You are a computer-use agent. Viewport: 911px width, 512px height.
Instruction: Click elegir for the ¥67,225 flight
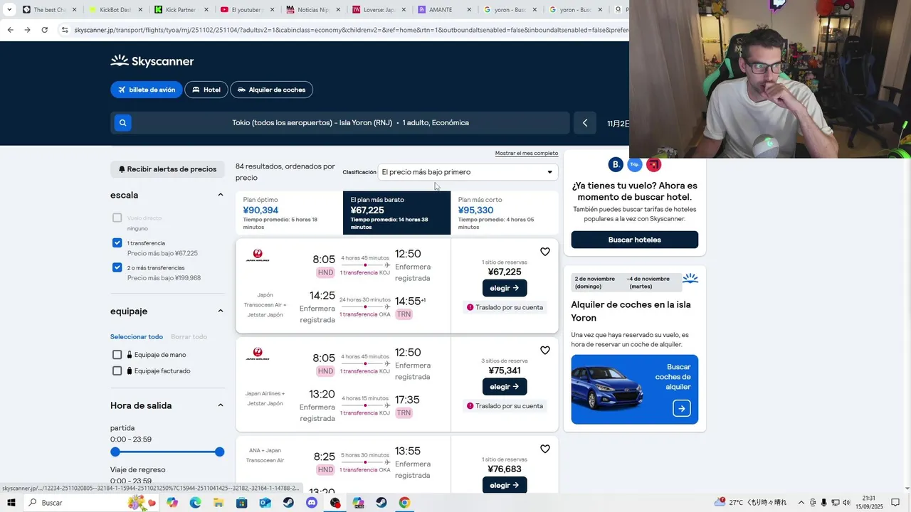[x=505, y=288]
